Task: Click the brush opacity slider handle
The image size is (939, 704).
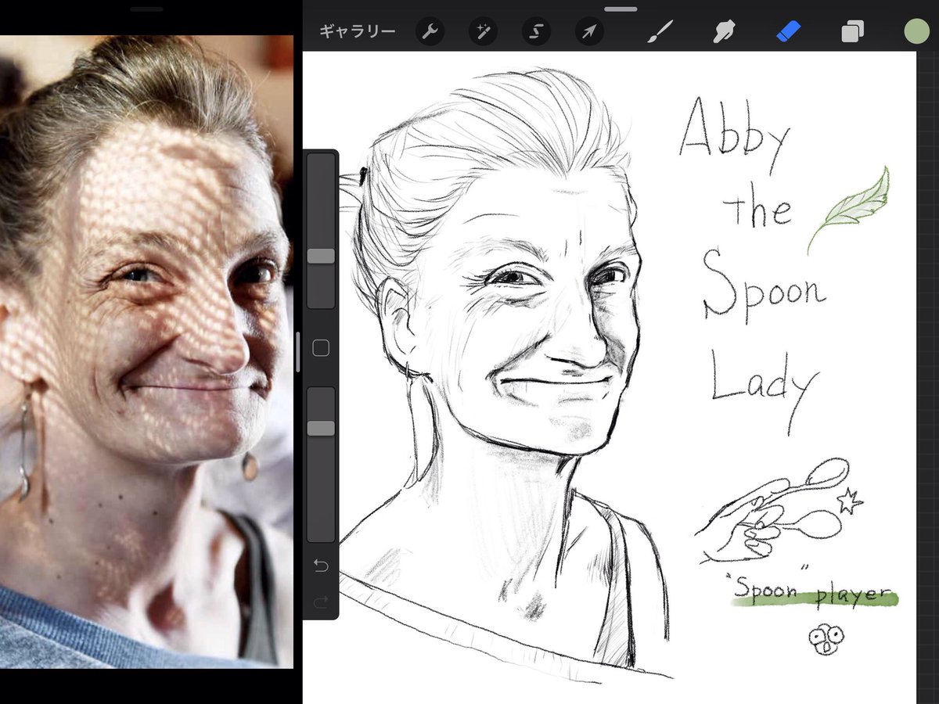Action: (321, 428)
